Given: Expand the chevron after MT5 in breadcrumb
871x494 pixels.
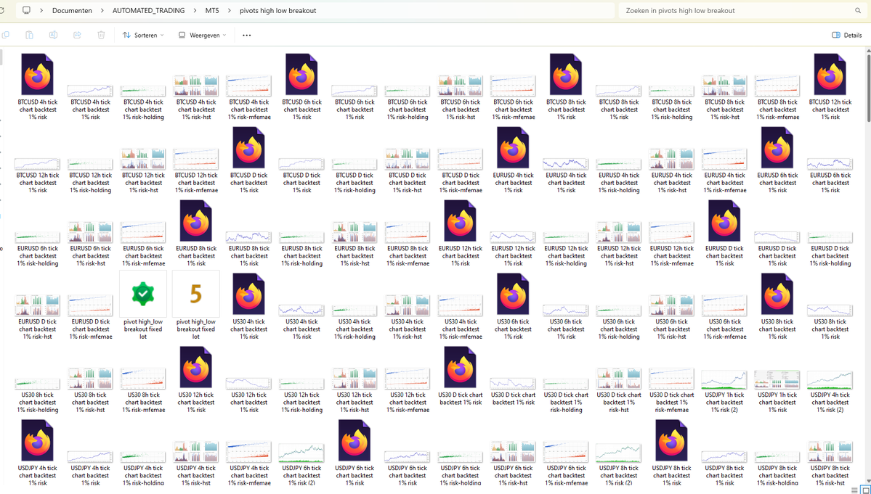Looking at the screenshot, I should click(230, 11).
